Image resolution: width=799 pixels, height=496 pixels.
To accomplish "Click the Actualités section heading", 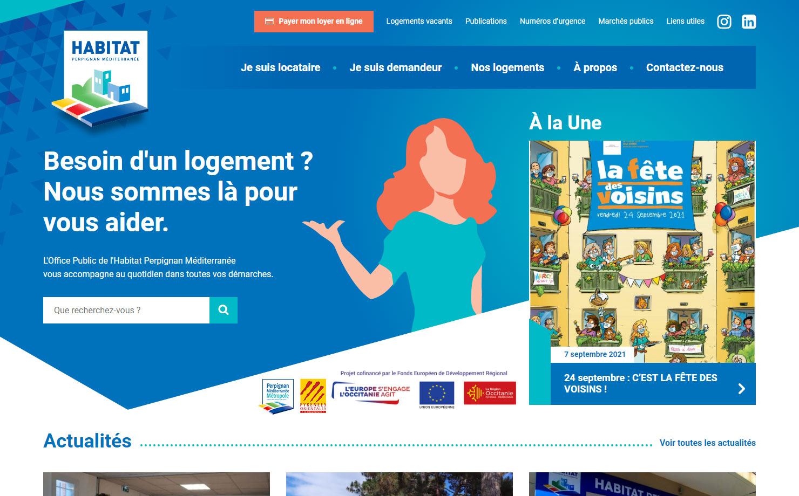I will pos(87,441).
